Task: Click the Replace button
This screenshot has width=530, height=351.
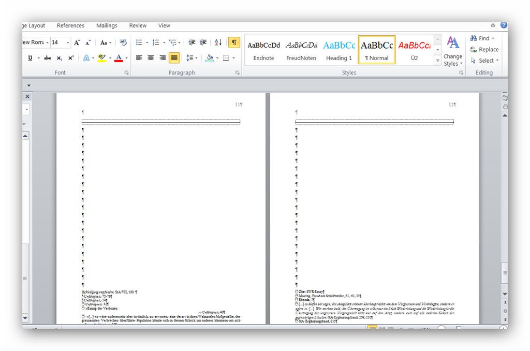Action: [x=484, y=49]
